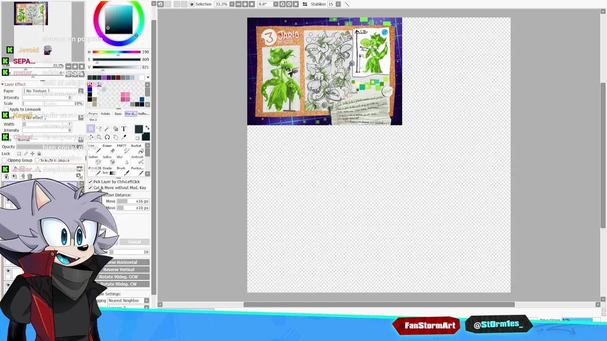The width and height of the screenshot is (607, 341).
Task: Delete the layer with the trash icon
Action: (29, 176)
